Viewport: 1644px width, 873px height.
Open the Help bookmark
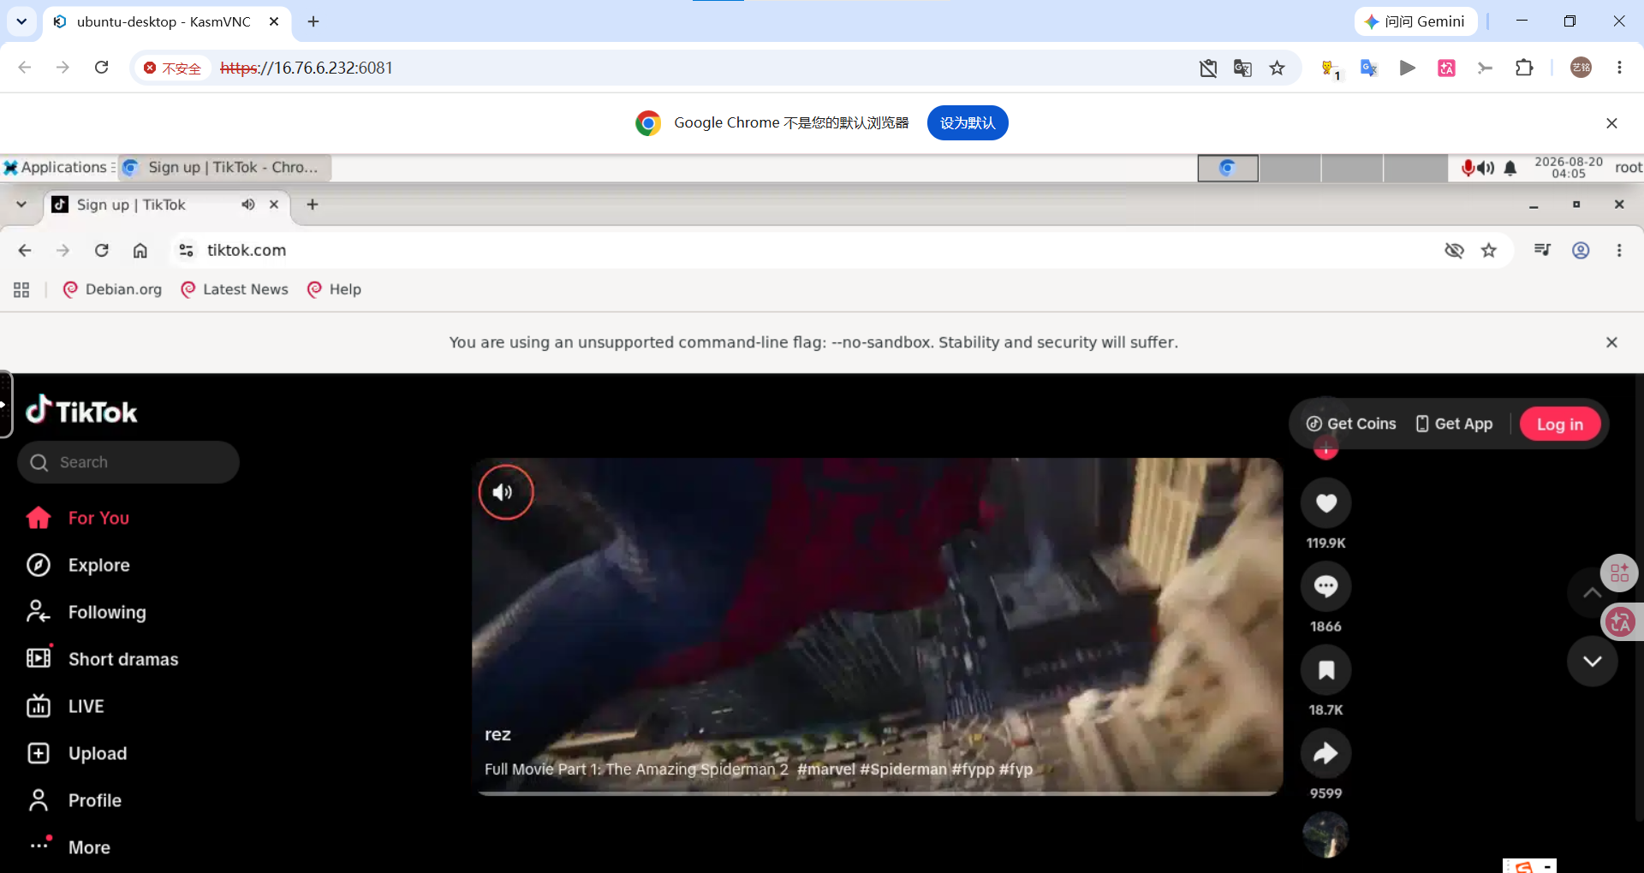click(x=334, y=289)
